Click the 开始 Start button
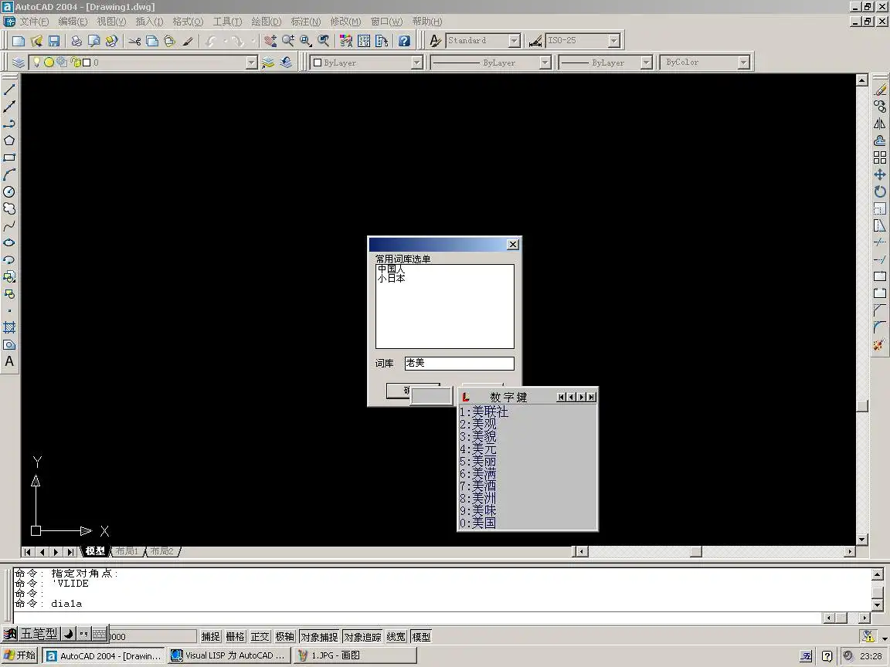Screen dimensions: 890x667 20,655
